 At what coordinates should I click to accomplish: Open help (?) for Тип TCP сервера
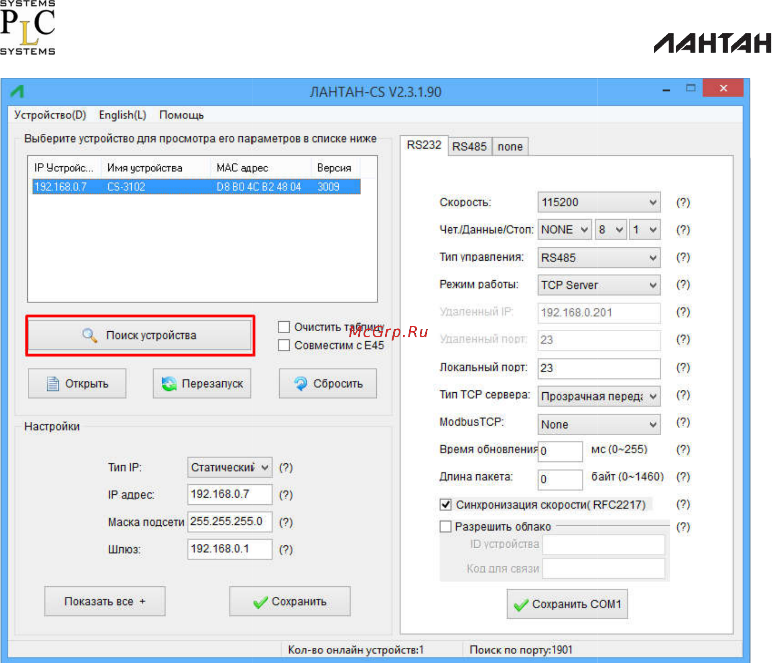(x=683, y=395)
